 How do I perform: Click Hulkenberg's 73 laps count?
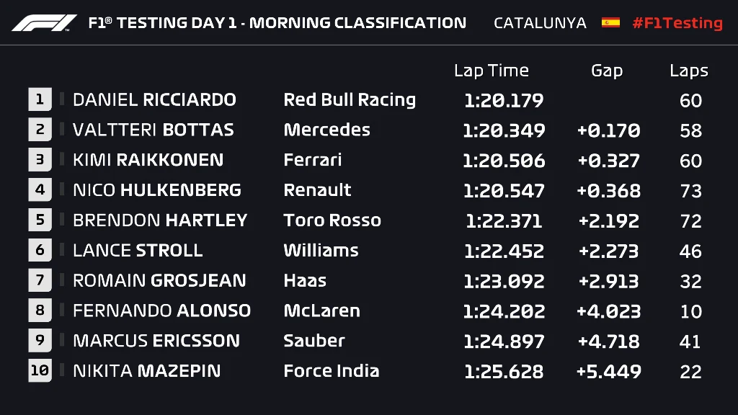690,191
